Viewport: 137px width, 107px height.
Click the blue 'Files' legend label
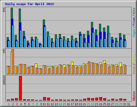pyautogui.click(x=134, y=21)
